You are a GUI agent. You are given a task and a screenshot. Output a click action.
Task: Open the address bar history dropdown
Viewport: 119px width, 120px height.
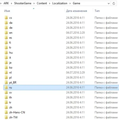click(109, 3)
